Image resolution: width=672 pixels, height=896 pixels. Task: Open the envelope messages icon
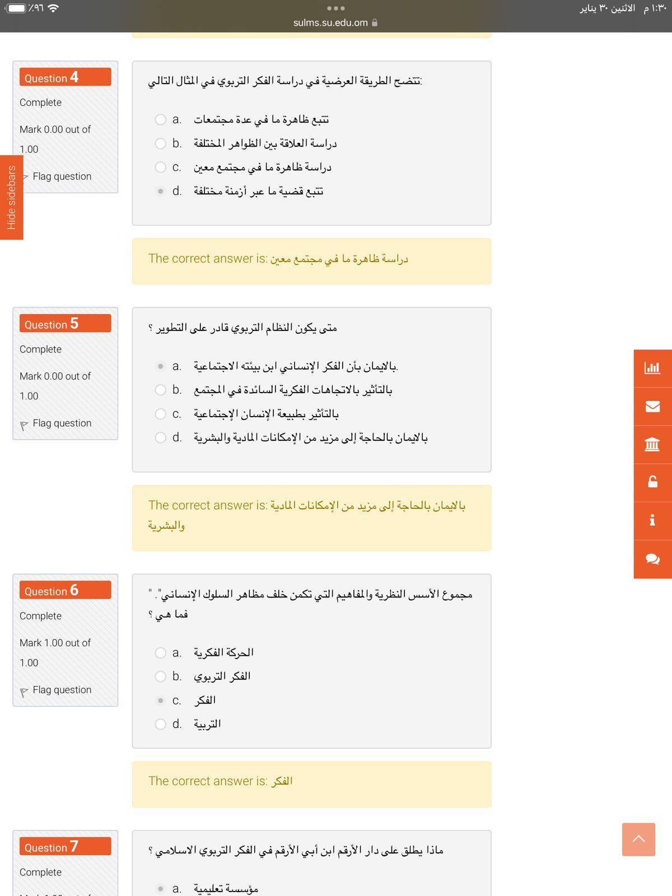click(x=652, y=407)
